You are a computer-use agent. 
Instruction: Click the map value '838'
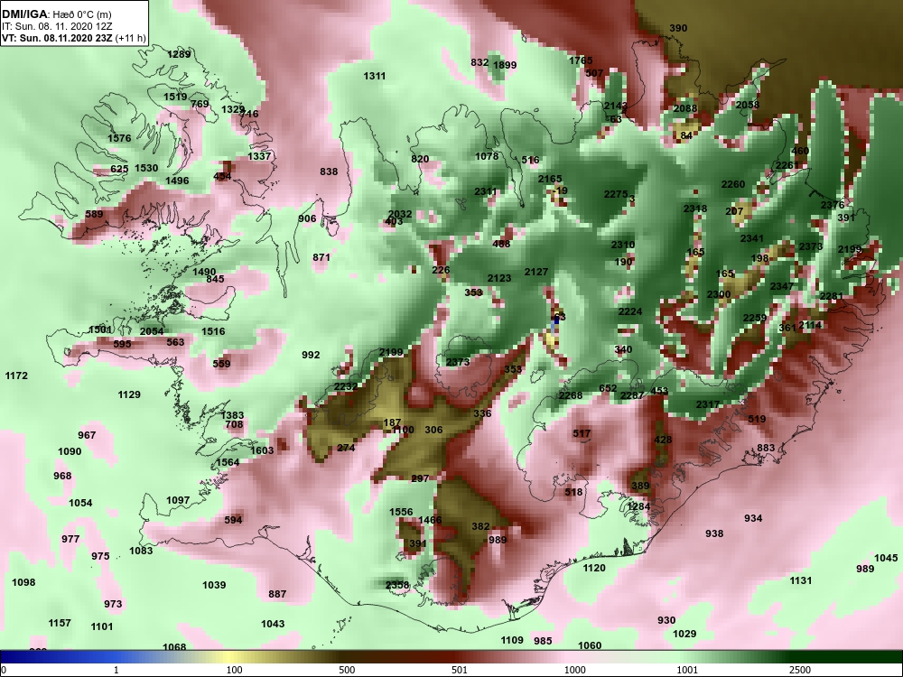pyautogui.click(x=329, y=172)
